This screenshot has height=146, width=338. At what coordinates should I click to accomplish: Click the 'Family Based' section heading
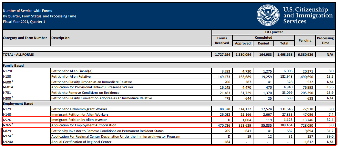13,66
